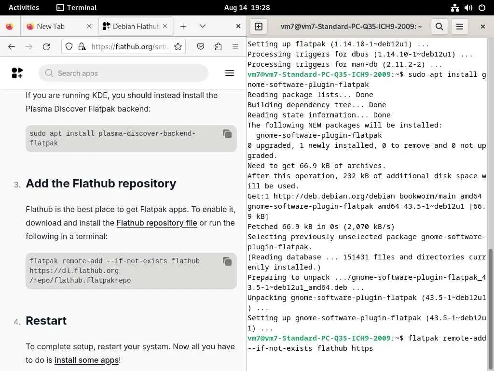
Task: Copy the plasma-discover-backend-flatpak command
Action: tap(227, 134)
